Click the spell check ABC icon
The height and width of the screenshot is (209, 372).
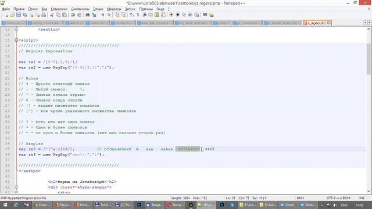click(205, 15)
